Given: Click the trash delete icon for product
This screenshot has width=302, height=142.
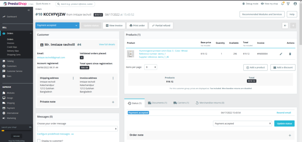Looking at the screenshot, I should click(290, 54).
